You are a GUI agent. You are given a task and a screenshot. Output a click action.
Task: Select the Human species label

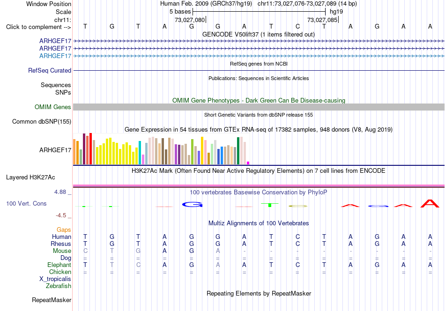click(x=61, y=237)
